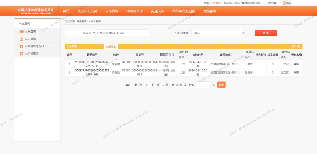Click the 出险时间 column header
Screen dimensions: 317x154
coord(198,55)
